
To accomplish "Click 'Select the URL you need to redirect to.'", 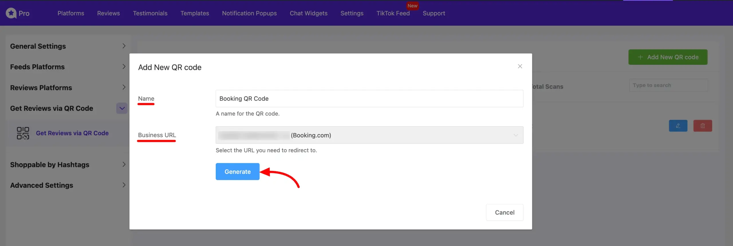I will [x=266, y=150].
